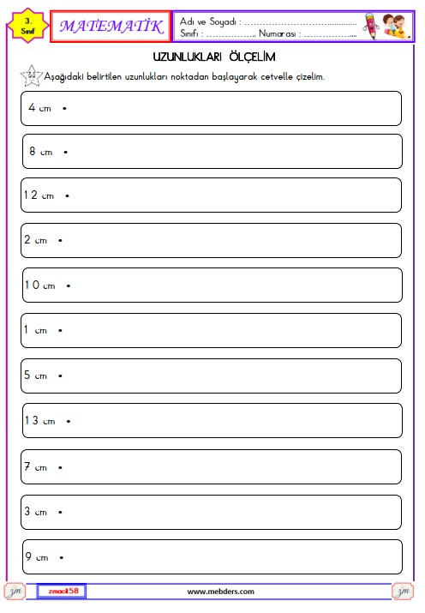Open the www.mebders.com link
Image resolution: width=425 pixels, height=613 pixels.
[221, 592]
